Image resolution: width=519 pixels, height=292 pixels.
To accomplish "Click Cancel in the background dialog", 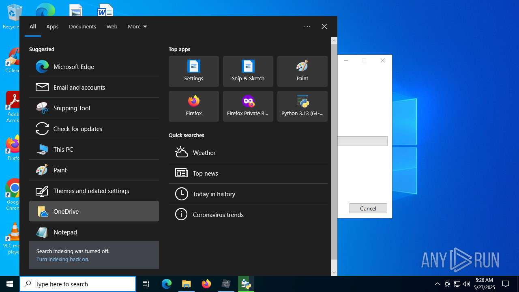I will tap(368, 208).
